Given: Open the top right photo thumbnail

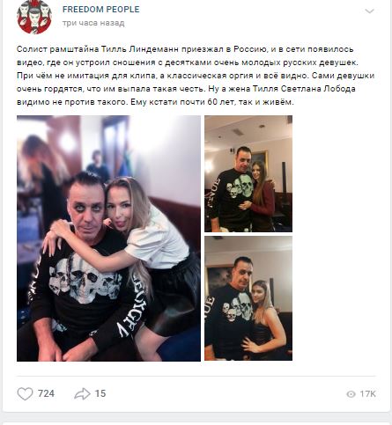Looking at the screenshot, I should pyautogui.click(x=248, y=173).
